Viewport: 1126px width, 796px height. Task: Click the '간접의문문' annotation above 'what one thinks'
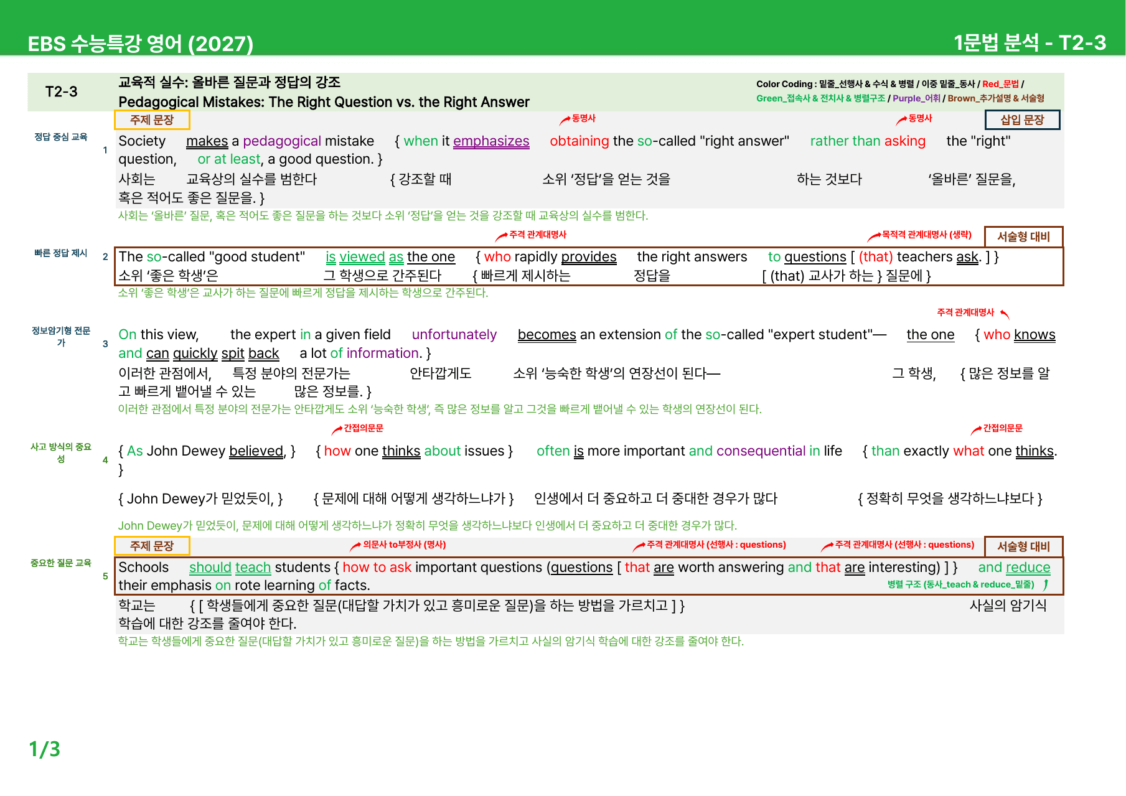(1003, 428)
